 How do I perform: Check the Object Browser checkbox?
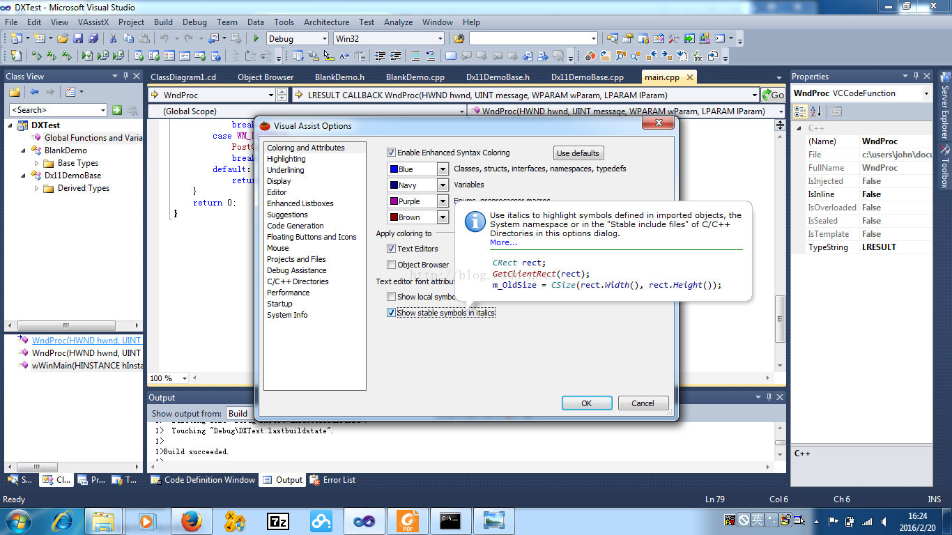pos(391,265)
